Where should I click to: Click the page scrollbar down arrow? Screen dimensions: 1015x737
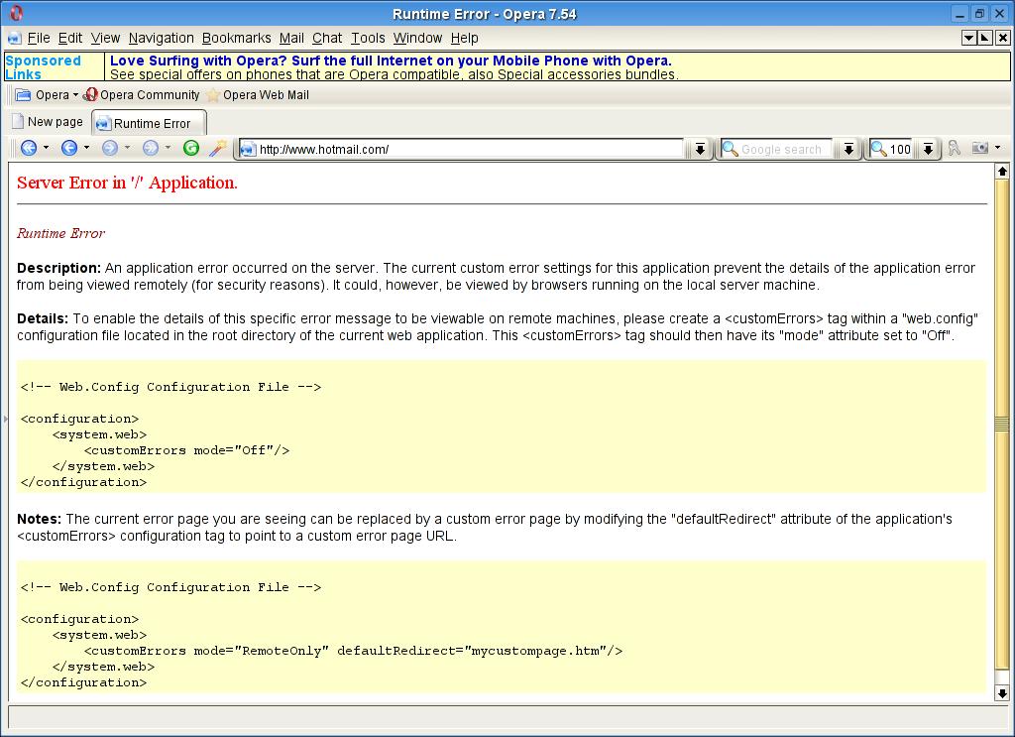1002,692
